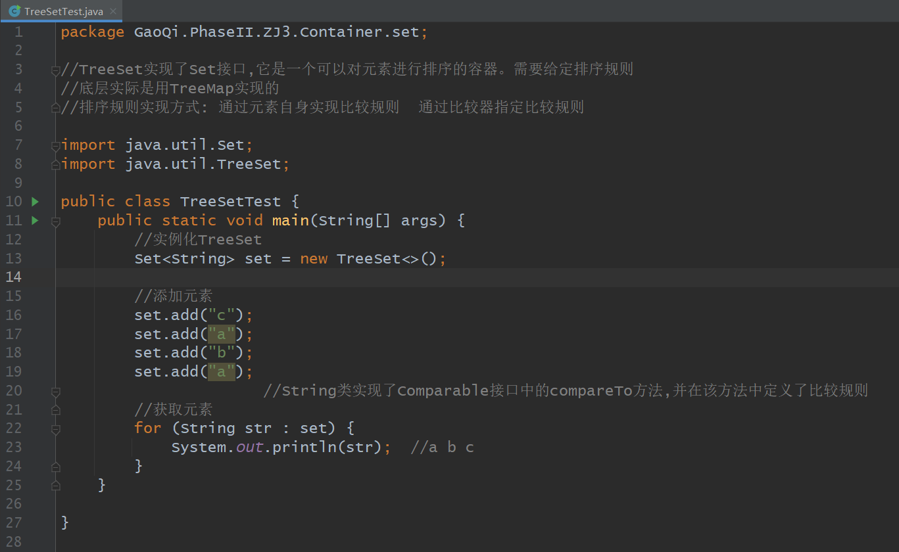Click the fold marker on the line 20 comment
Viewport: 899px width, 552px height.
click(56, 392)
